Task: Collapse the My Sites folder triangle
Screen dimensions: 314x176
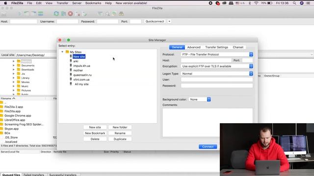Action: (x=62, y=52)
